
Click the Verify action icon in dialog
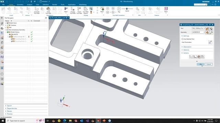[x=199, y=57]
